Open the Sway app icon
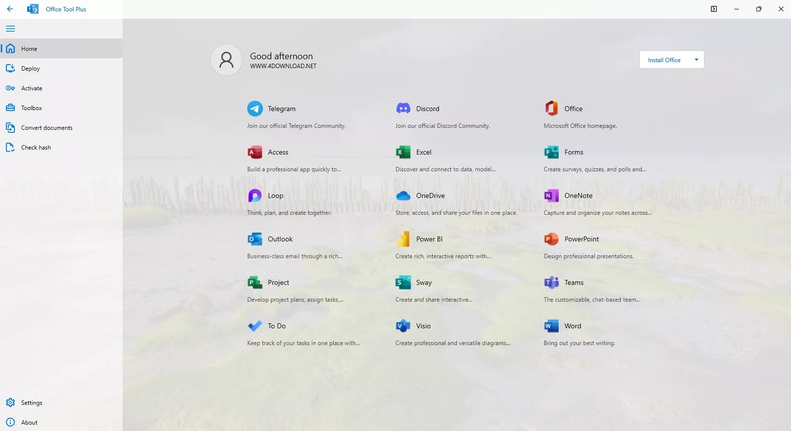 pos(403,282)
